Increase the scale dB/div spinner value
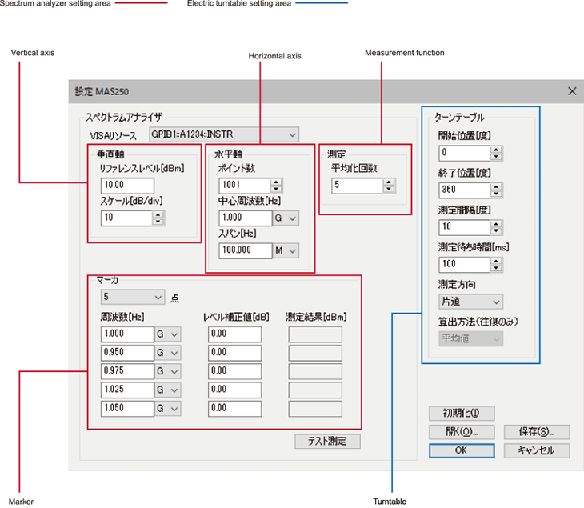Screen dimensions: 584x508 pos(158,215)
